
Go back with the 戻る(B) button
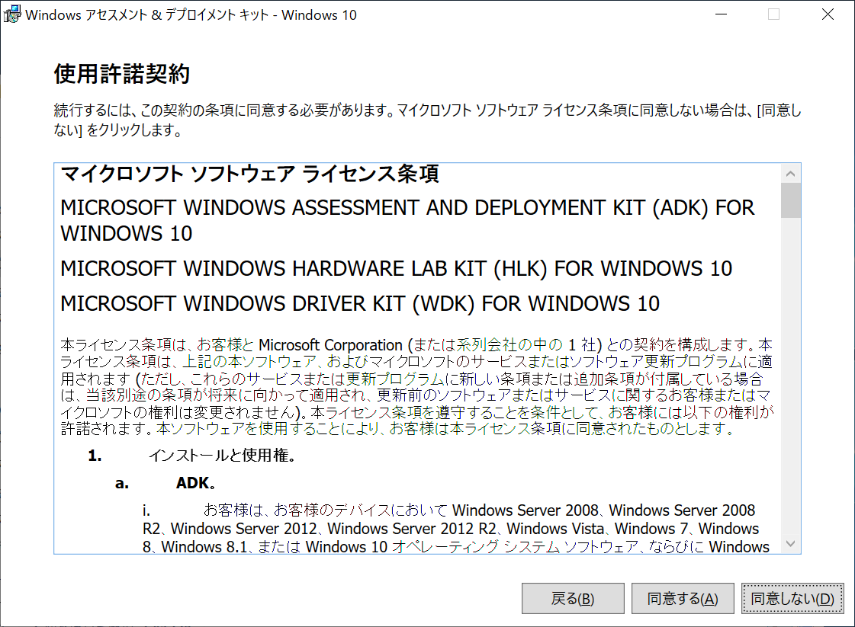tap(573, 599)
